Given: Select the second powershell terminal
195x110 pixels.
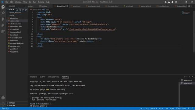Looking at the screenshot, I should point(187,83).
